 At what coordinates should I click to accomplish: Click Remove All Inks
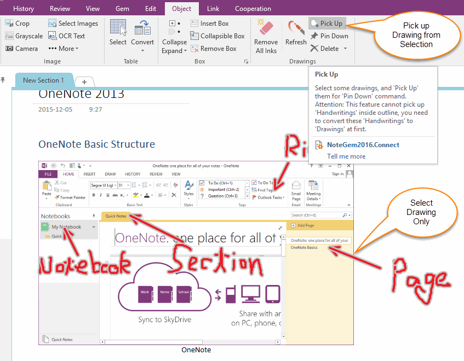pyautogui.click(x=266, y=37)
